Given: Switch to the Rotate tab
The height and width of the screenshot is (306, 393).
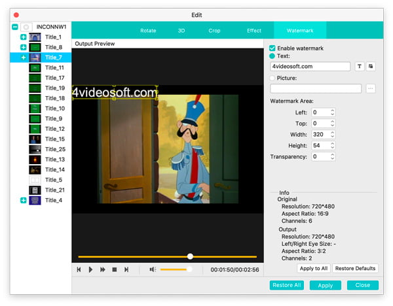Looking at the screenshot, I should (x=148, y=31).
